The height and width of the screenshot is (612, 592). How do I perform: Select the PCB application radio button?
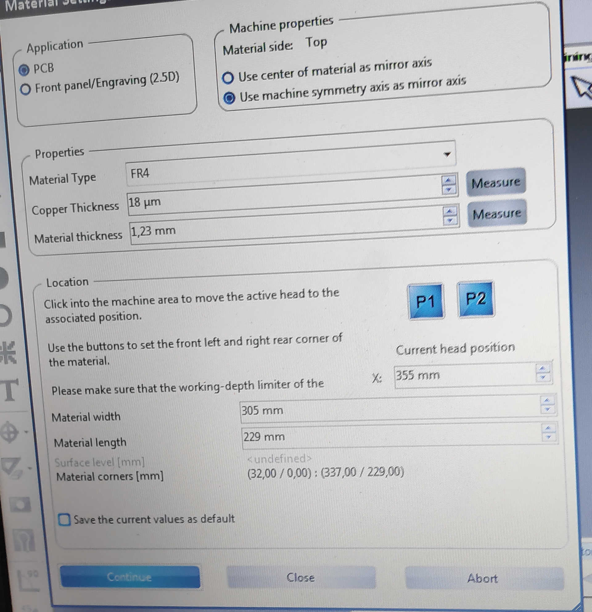[24, 70]
